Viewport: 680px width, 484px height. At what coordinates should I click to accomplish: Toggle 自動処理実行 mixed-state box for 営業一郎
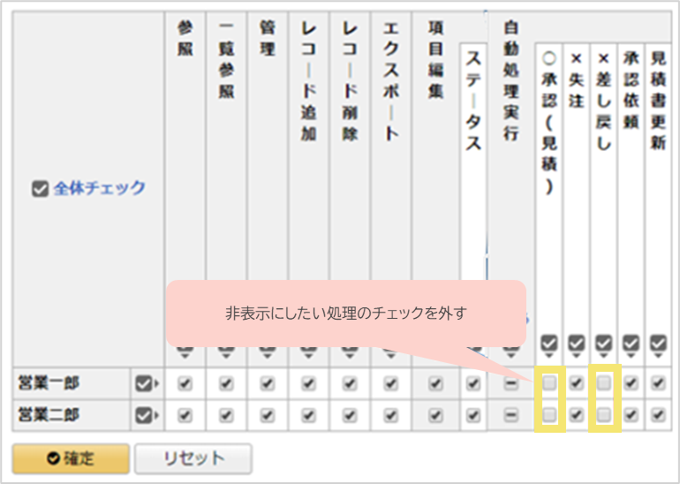point(510,383)
